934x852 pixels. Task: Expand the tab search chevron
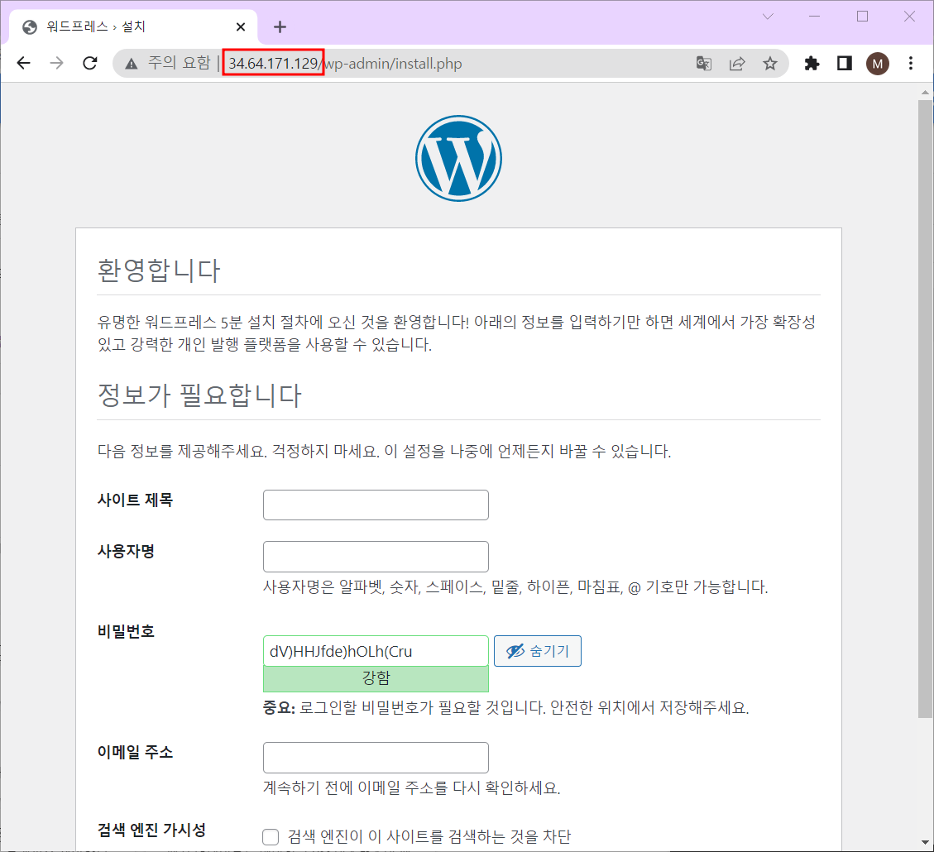(768, 17)
